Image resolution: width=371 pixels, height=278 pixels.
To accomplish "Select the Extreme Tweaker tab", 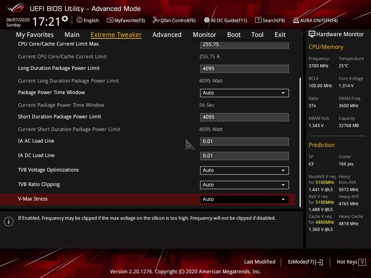I will [x=116, y=34].
